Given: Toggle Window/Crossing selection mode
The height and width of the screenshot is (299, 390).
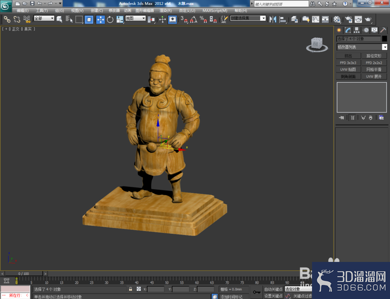Looking at the screenshot, I should click(x=89, y=19).
